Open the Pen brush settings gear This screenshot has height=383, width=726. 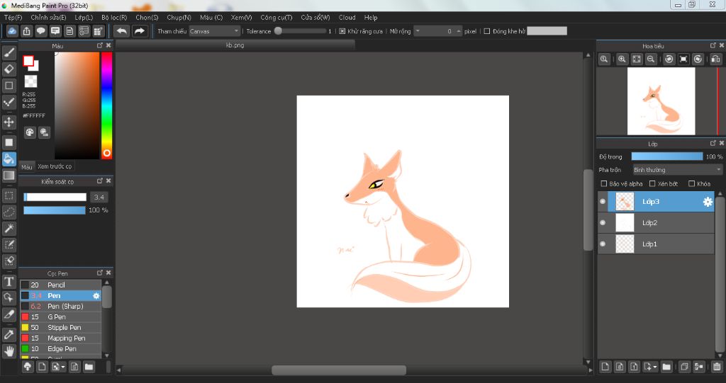[96, 296]
